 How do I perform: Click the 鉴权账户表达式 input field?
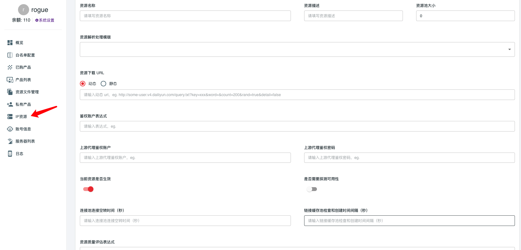point(297,126)
